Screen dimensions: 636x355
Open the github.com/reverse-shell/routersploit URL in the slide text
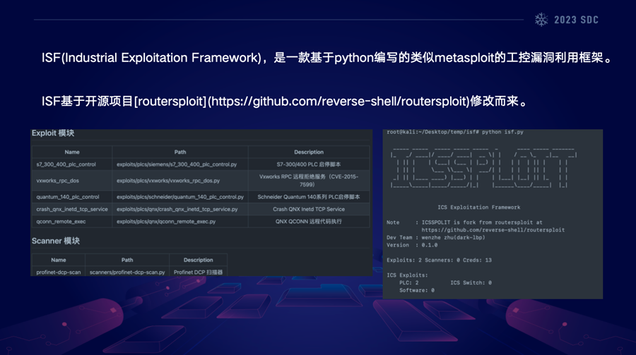[341, 101]
